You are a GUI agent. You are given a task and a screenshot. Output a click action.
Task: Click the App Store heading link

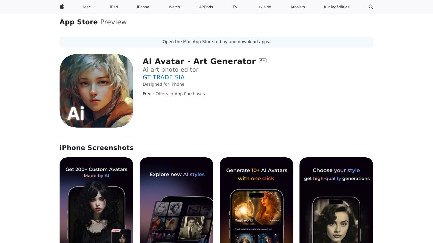pos(78,22)
